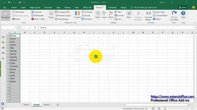Select column A header

coord(15,32)
